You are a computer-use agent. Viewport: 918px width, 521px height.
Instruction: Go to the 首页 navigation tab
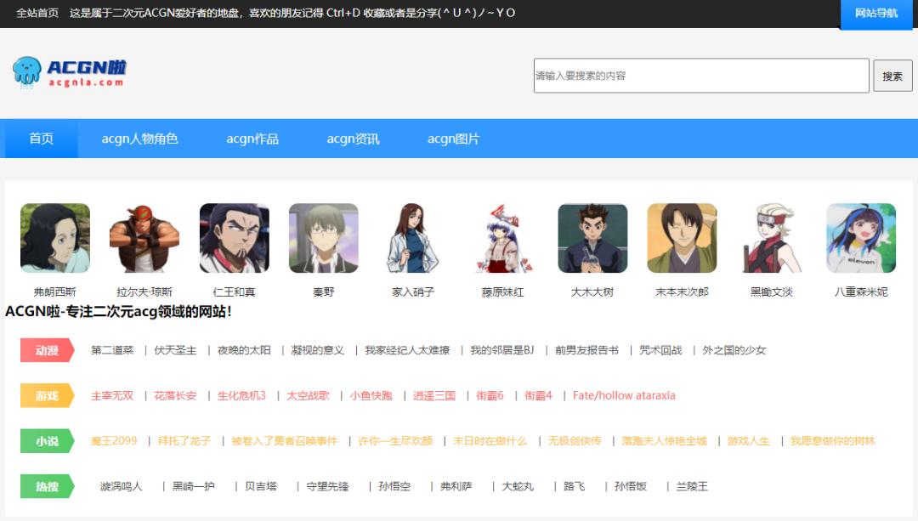pos(42,139)
